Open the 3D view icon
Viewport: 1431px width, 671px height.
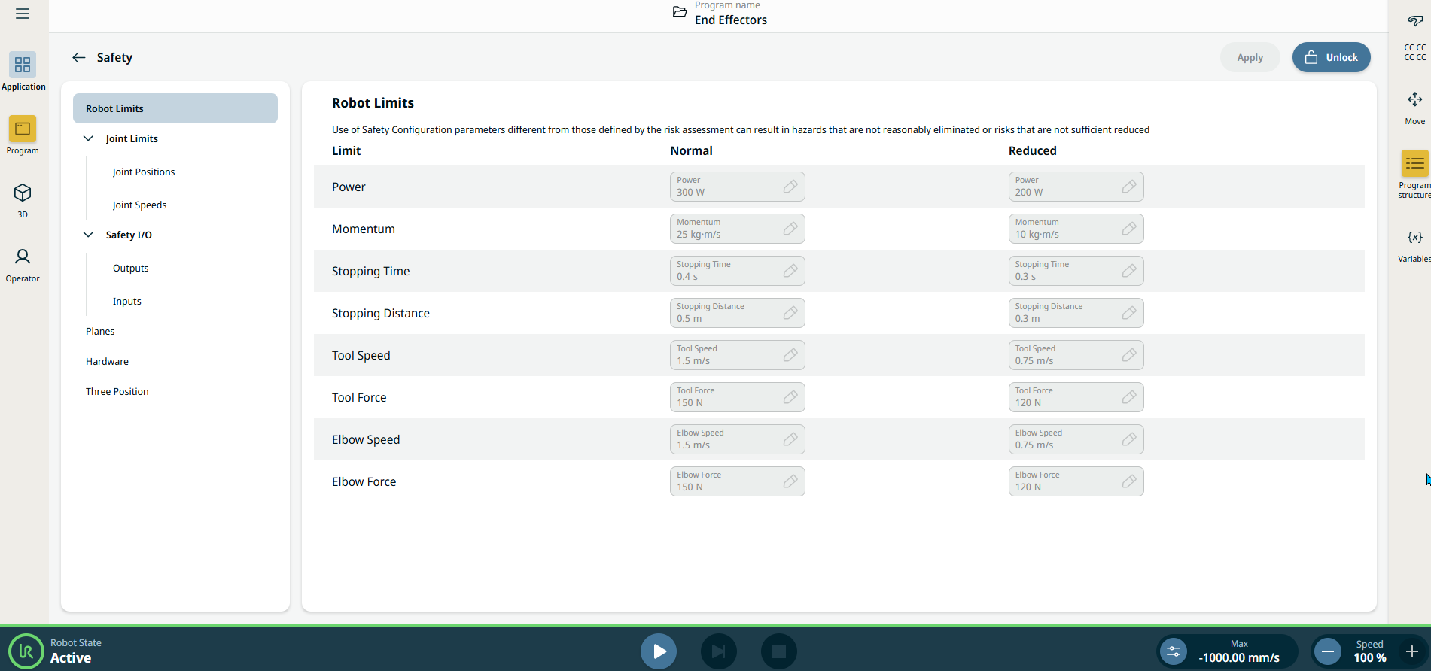23,193
